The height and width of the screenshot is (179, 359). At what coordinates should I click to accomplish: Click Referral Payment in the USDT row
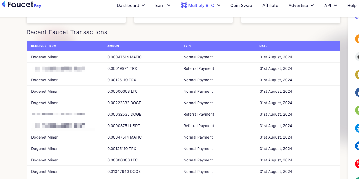point(199,126)
